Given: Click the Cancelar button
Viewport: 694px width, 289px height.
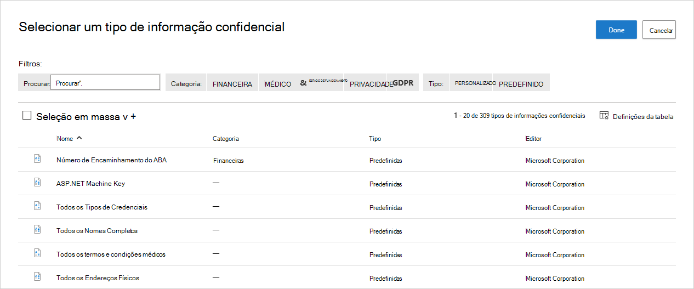Looking at the screenshot, I should 659,30.
